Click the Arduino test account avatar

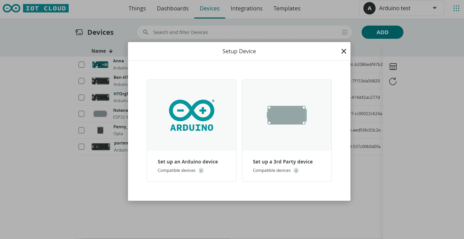[369, 8]
